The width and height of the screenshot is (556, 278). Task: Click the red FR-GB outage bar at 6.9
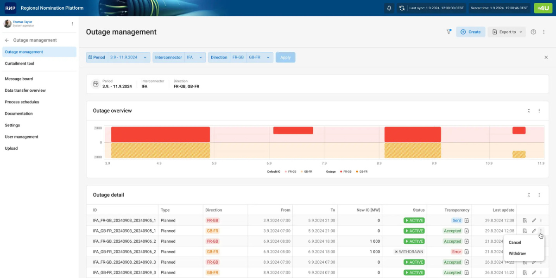coord(293,131)
